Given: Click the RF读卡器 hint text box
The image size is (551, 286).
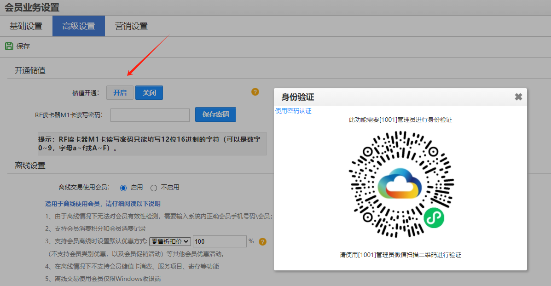Looking at the screenshot, I should coord(152,143).
